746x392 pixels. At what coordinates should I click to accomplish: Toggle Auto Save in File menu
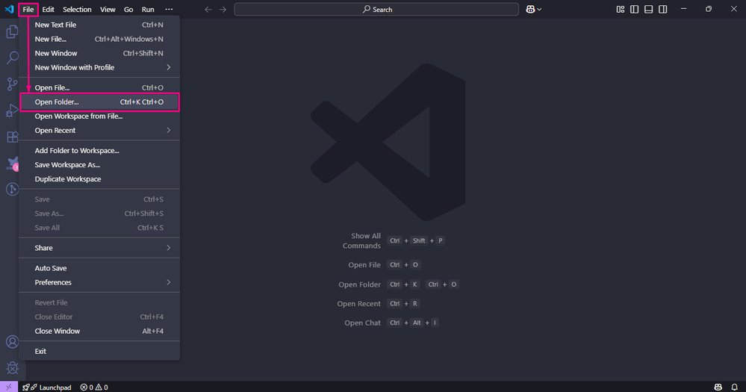99,268
